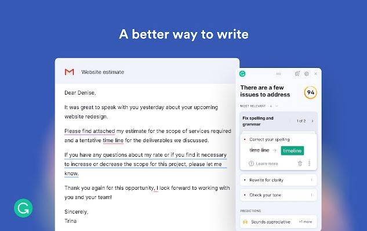
Task: Close the Grammarly panel
Action: click(316, 74)
